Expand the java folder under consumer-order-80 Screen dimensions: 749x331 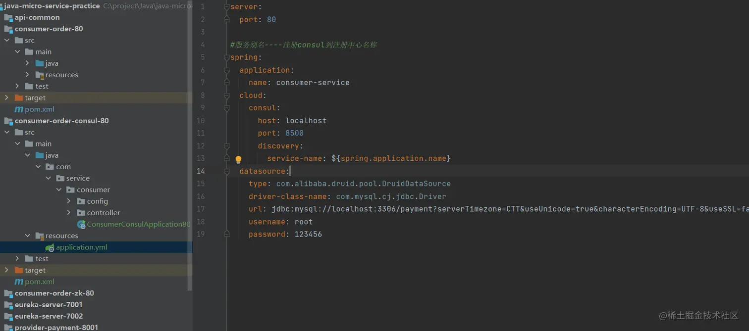tap(28, 63)
